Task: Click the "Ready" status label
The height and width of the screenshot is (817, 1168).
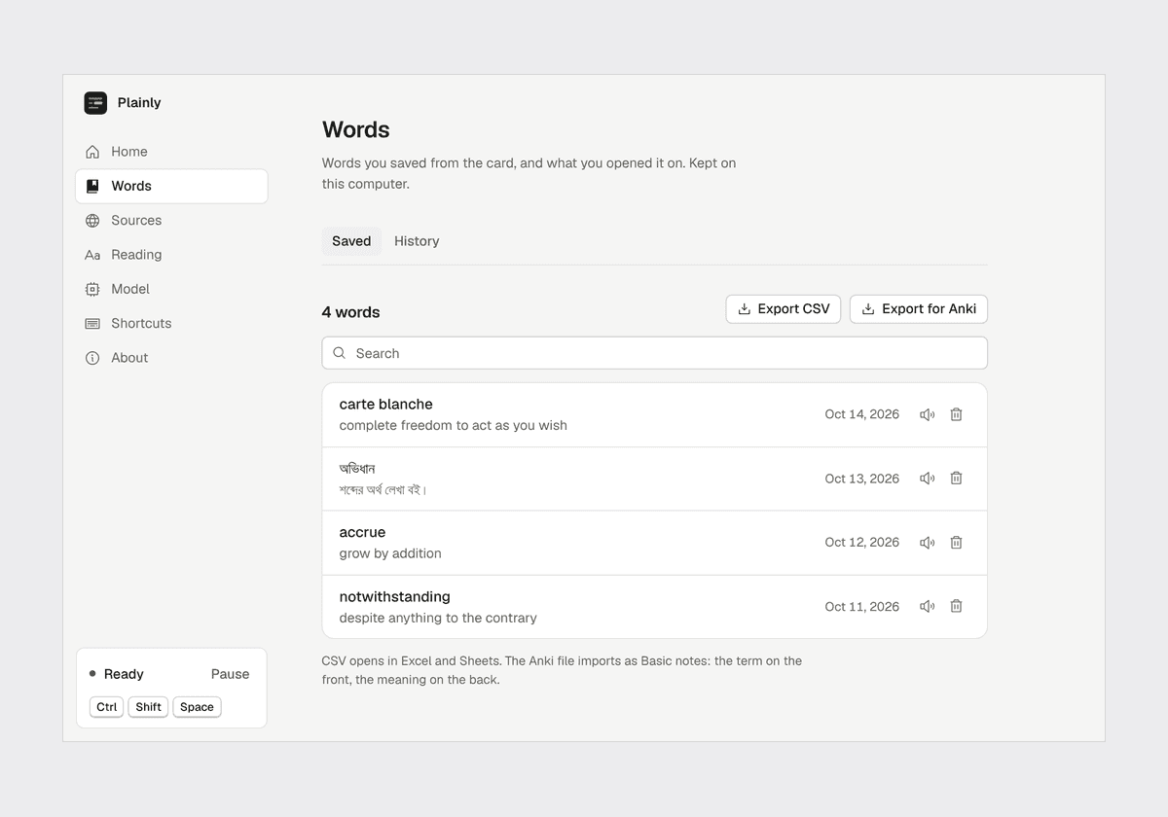Action: 124,674
